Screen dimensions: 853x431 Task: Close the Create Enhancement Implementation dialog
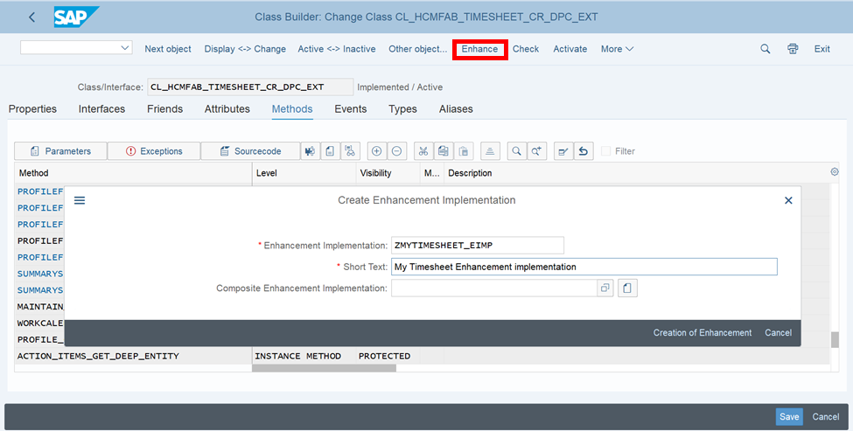(x=788, y=200)
